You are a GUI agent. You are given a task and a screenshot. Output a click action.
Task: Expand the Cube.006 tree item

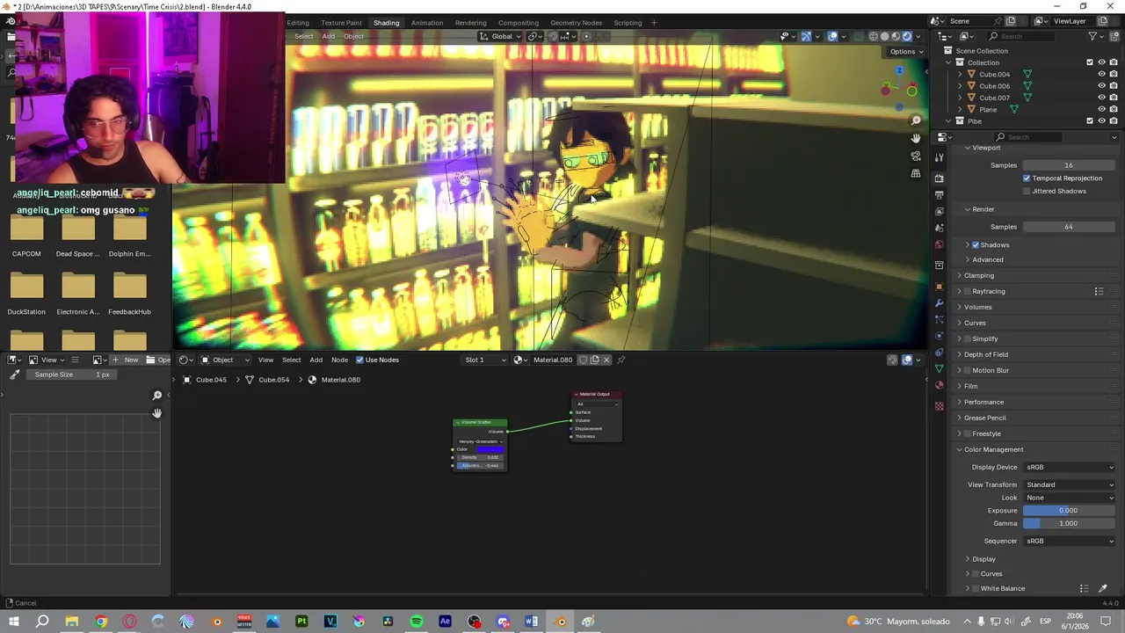[960, 86]
